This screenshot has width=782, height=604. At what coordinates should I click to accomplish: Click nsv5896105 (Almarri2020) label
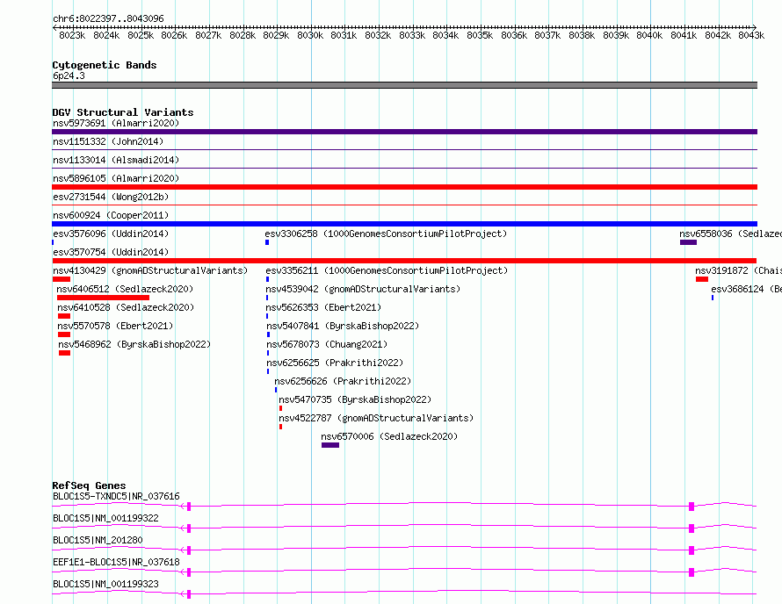116,178
